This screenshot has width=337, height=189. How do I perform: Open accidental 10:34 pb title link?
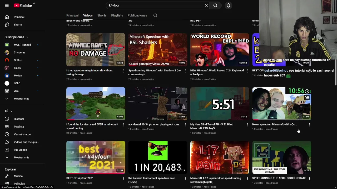[x=154, y=124]
